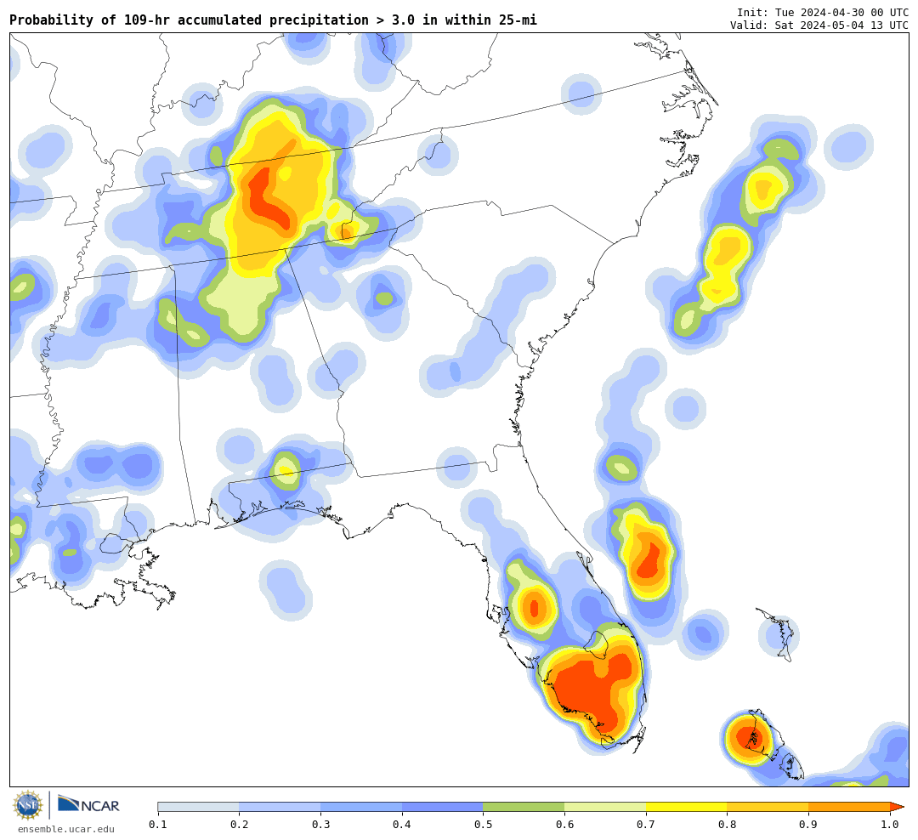Click the 0.5 colorbar tick label
This screenshot has width=918, height=840.
point(484,824)
